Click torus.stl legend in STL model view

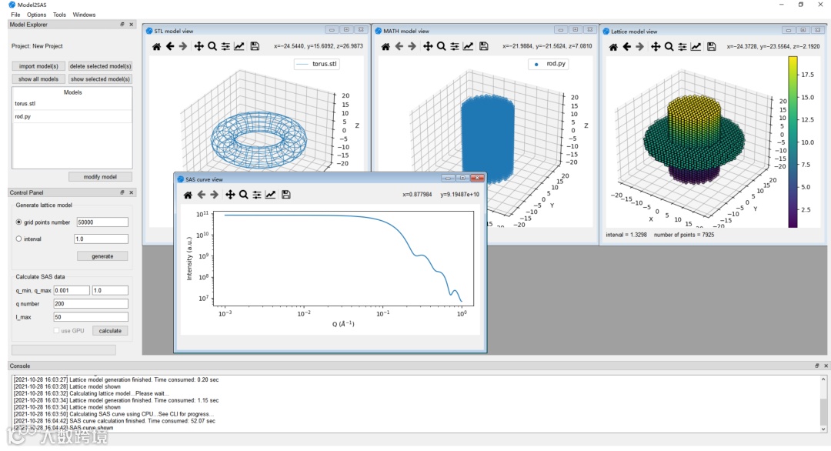click(x=317, y=64)
